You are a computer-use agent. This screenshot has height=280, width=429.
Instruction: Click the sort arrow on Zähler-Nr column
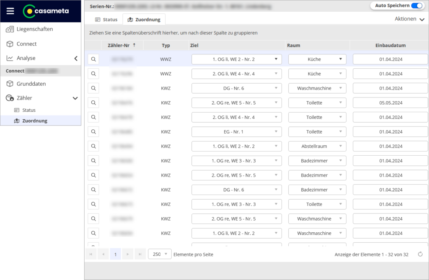click(x=134, y=45)
